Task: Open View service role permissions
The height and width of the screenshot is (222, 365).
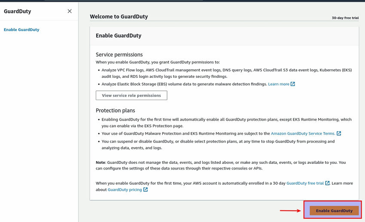Action: pyautogui.click(x=131, y=95)
